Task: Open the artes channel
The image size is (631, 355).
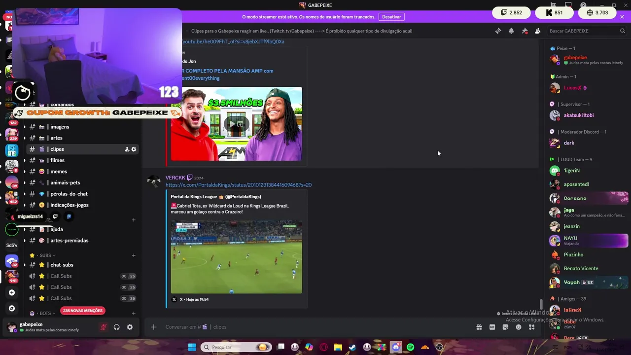Action: coord(81,138)
